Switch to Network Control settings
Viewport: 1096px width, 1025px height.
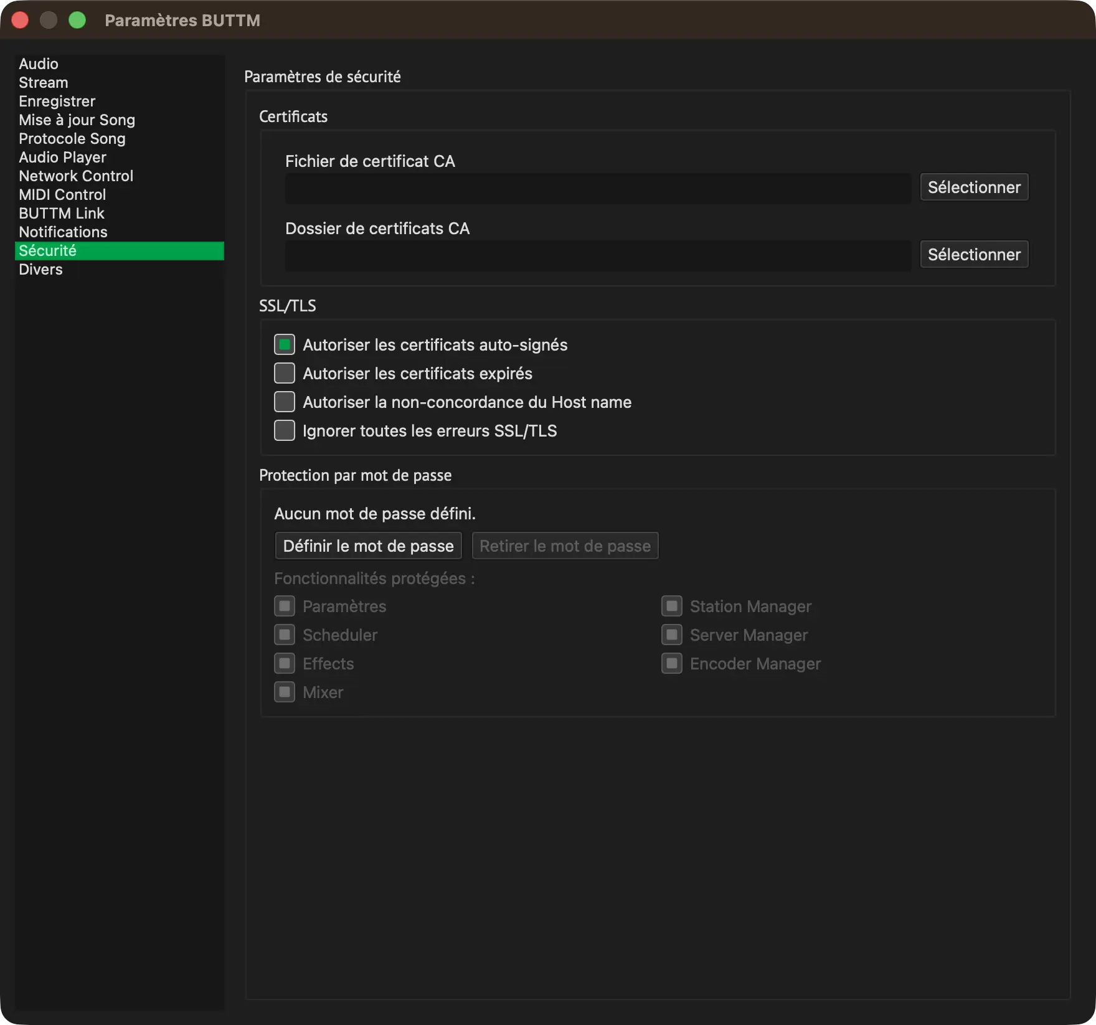click(x=119, y=176)
